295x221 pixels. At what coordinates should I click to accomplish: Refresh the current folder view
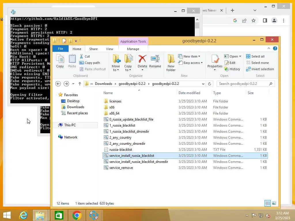pyautogui.click(x=209, y=84)
